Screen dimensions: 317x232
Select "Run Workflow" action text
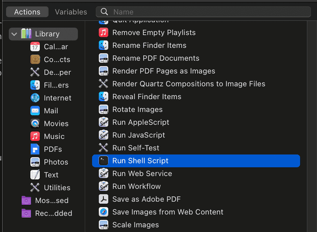pyautogui.click(x=136, y=186)
